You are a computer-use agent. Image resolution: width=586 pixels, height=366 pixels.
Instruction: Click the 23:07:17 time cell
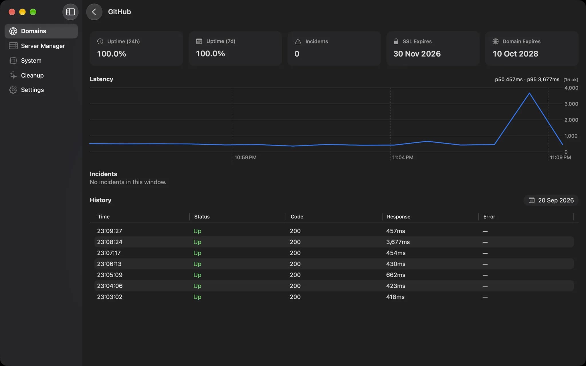tap(109, 253)
